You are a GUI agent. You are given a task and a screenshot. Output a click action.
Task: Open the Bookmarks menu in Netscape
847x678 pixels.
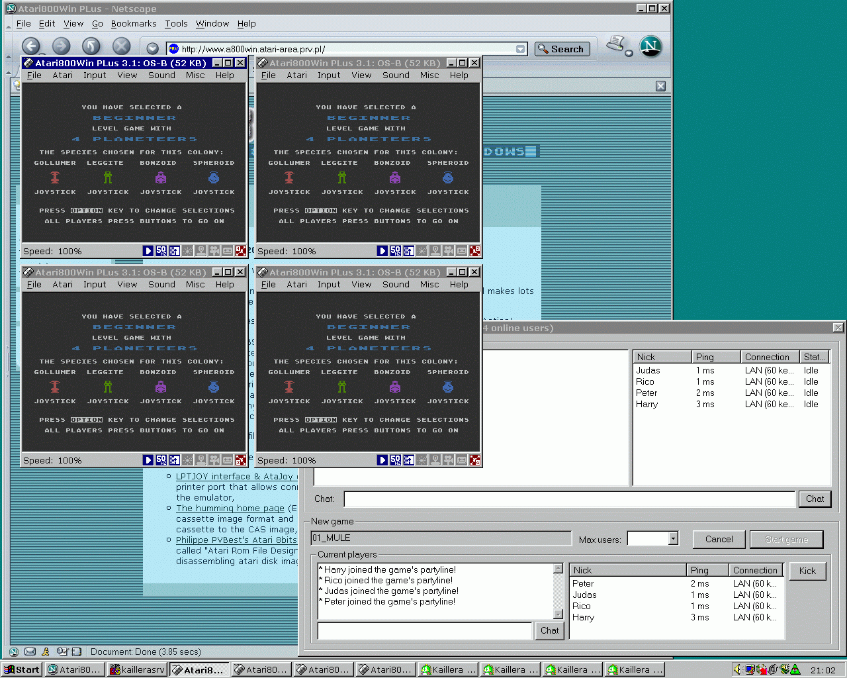click(134, 24)
